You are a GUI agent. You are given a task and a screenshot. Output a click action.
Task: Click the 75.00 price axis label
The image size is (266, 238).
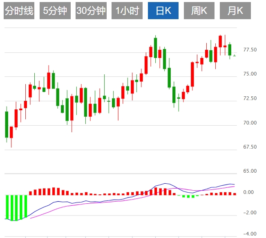click(250, 74)
